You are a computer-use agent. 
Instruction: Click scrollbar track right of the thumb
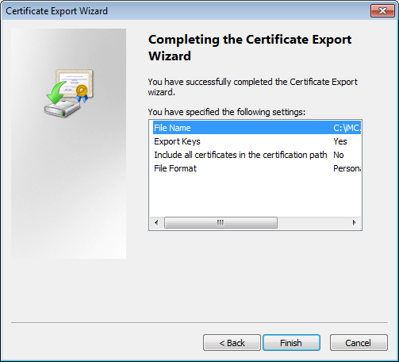[x=313, y=222]
